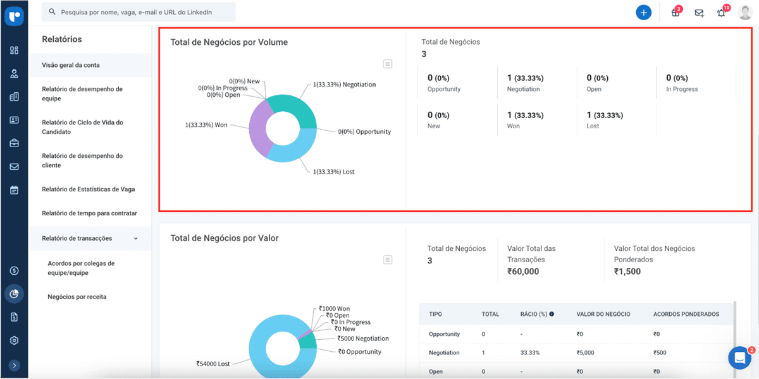The image size is (759, 379).
Task: Open the live chat bubble widget
Action: coord(739,358)
